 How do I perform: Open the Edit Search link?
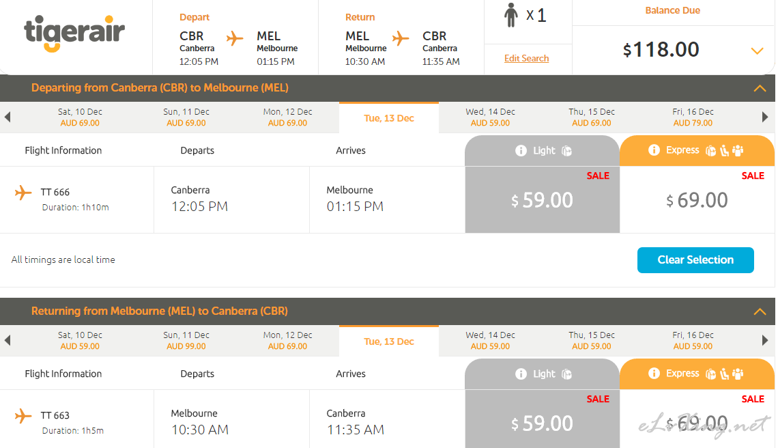pyautogui.click(x=526, y=58)
